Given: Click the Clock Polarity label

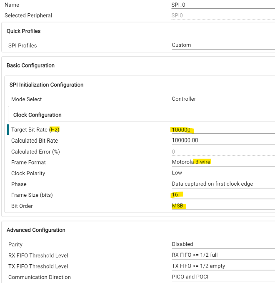Looking at the screenshot, I should coord(28,174).
